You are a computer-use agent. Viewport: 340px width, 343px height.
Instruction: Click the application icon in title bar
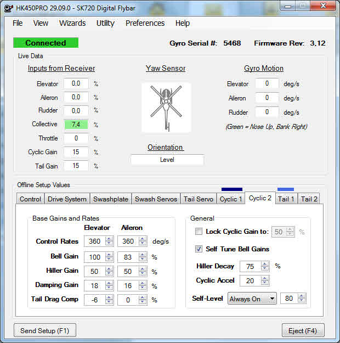[x=9, y=8]
